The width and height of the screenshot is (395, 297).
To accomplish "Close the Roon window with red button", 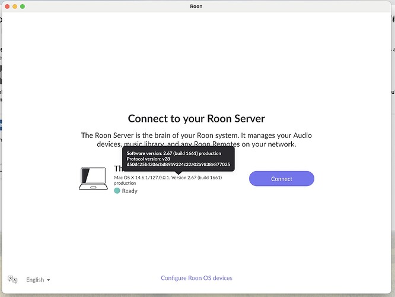I will click(x=7, y=7).
